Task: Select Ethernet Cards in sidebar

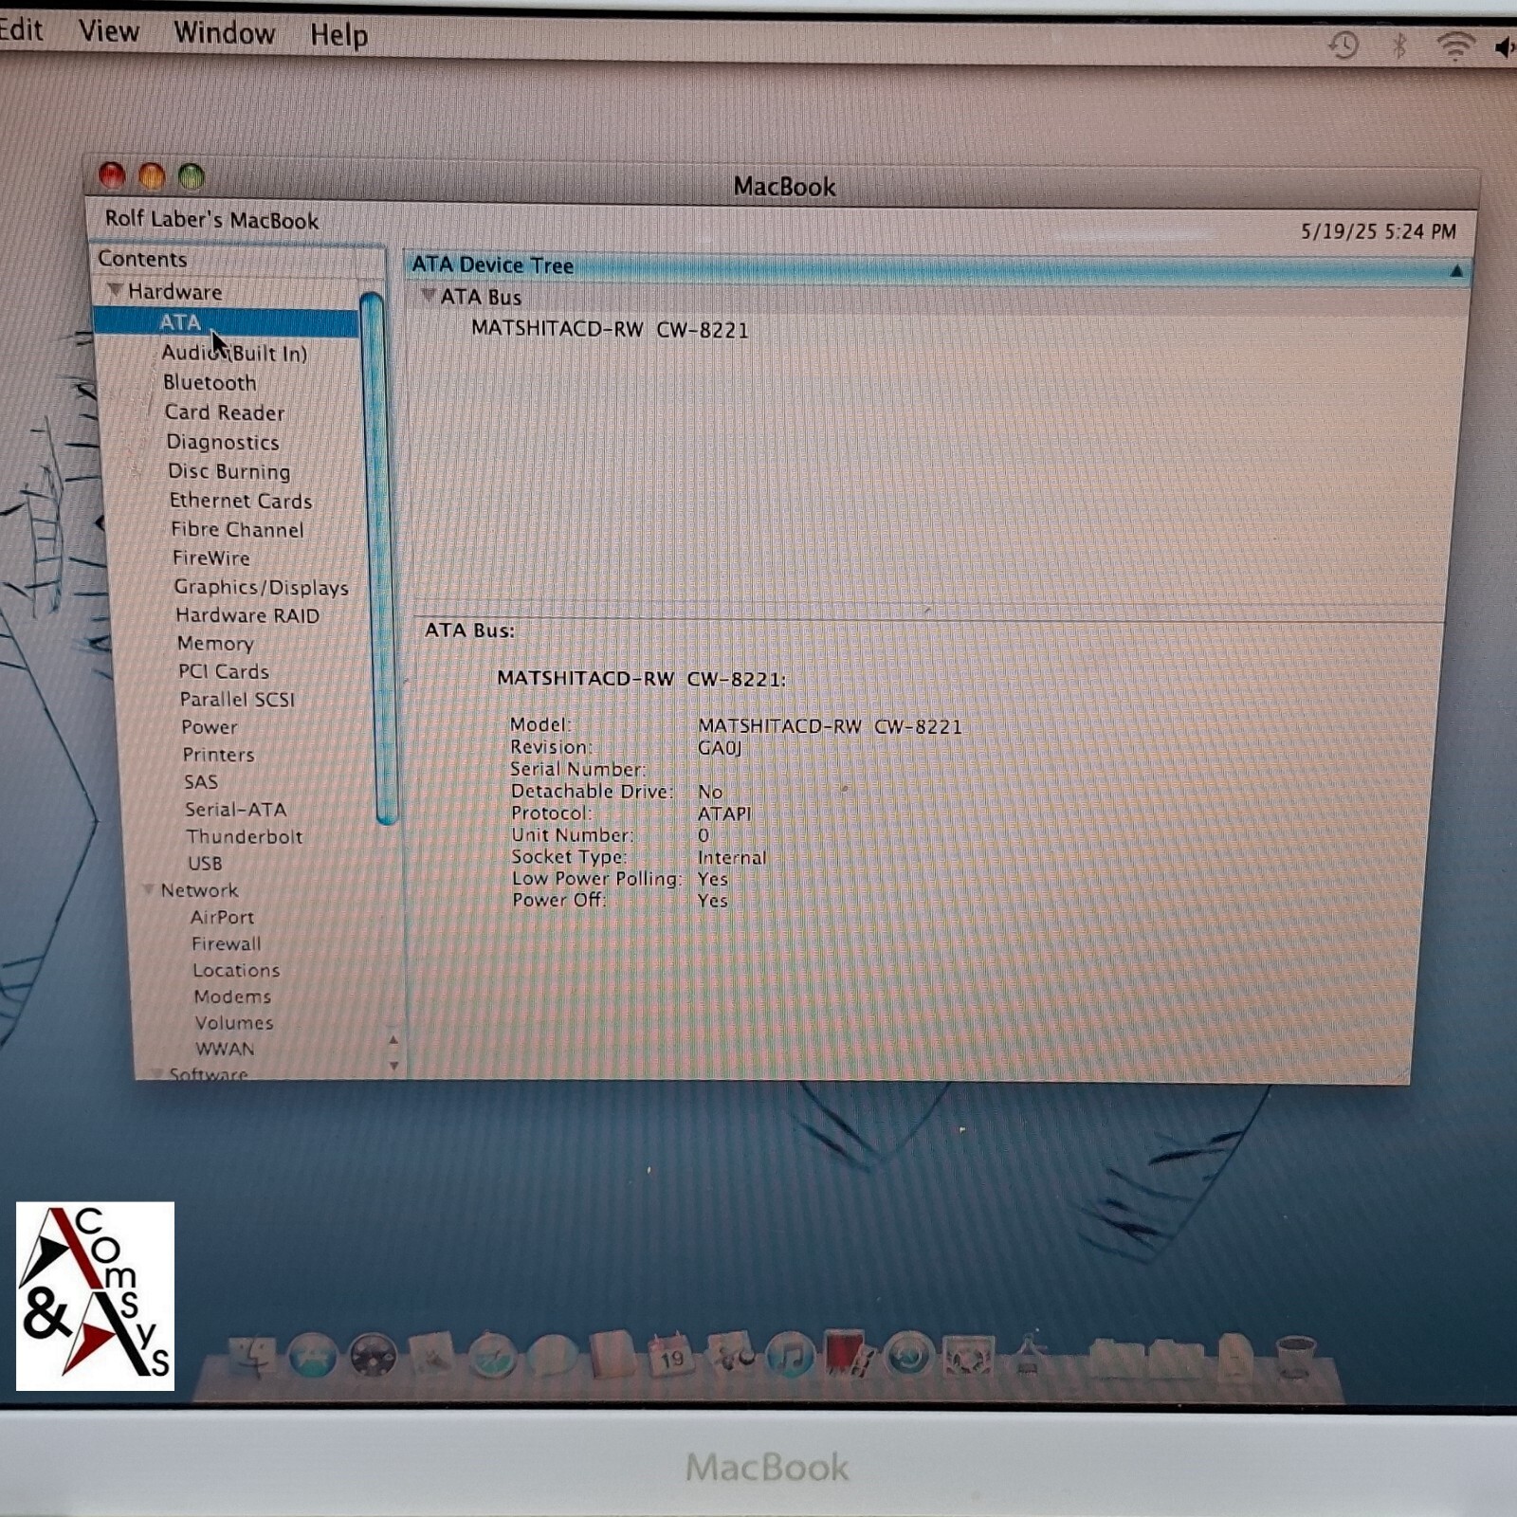Action: [241, 501]
